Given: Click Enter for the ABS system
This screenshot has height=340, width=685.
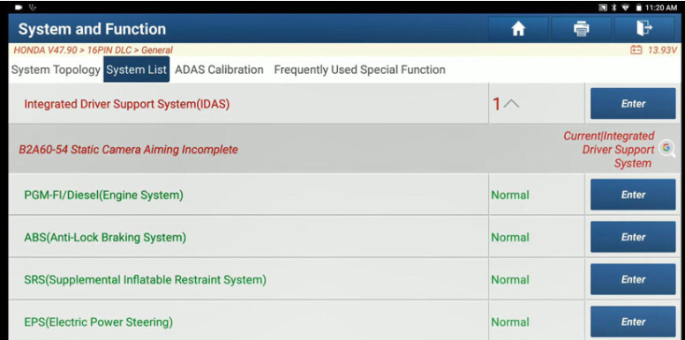Looking at the screenshot, I should point(633,237).
